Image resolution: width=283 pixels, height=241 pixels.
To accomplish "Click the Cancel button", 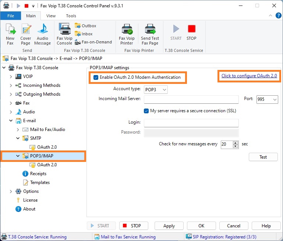I will [x=234, y=226].
